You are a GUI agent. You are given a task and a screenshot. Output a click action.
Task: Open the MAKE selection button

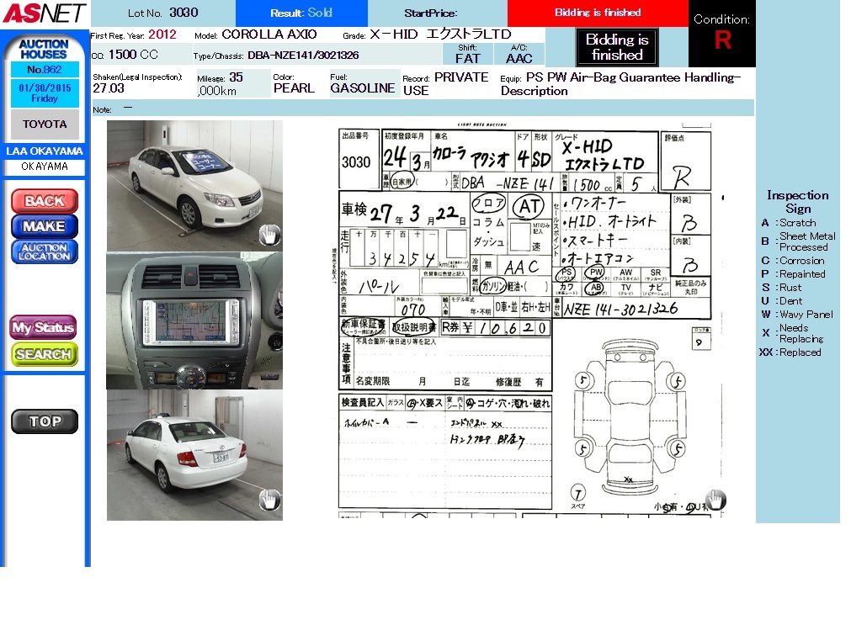point(44,226)
